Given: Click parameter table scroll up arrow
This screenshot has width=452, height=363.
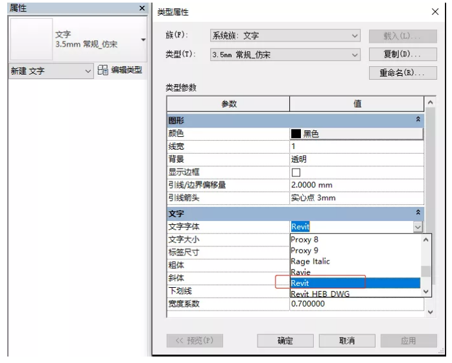Looking at the screenshot, I should pos(431,102).
